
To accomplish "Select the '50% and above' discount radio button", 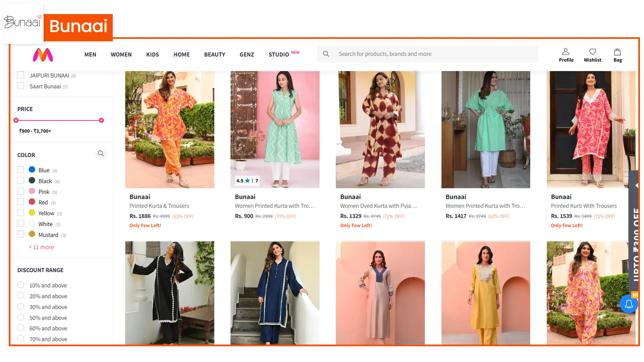I will click(21, 317).
